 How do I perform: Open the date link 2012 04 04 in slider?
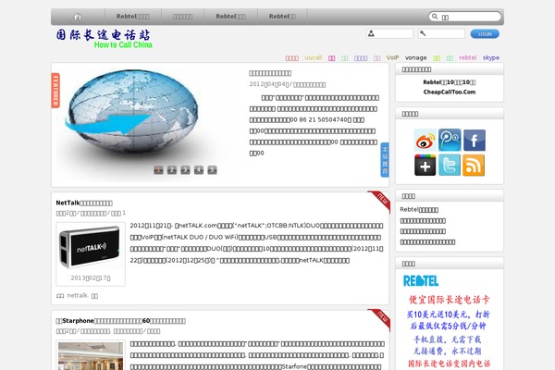269,84
